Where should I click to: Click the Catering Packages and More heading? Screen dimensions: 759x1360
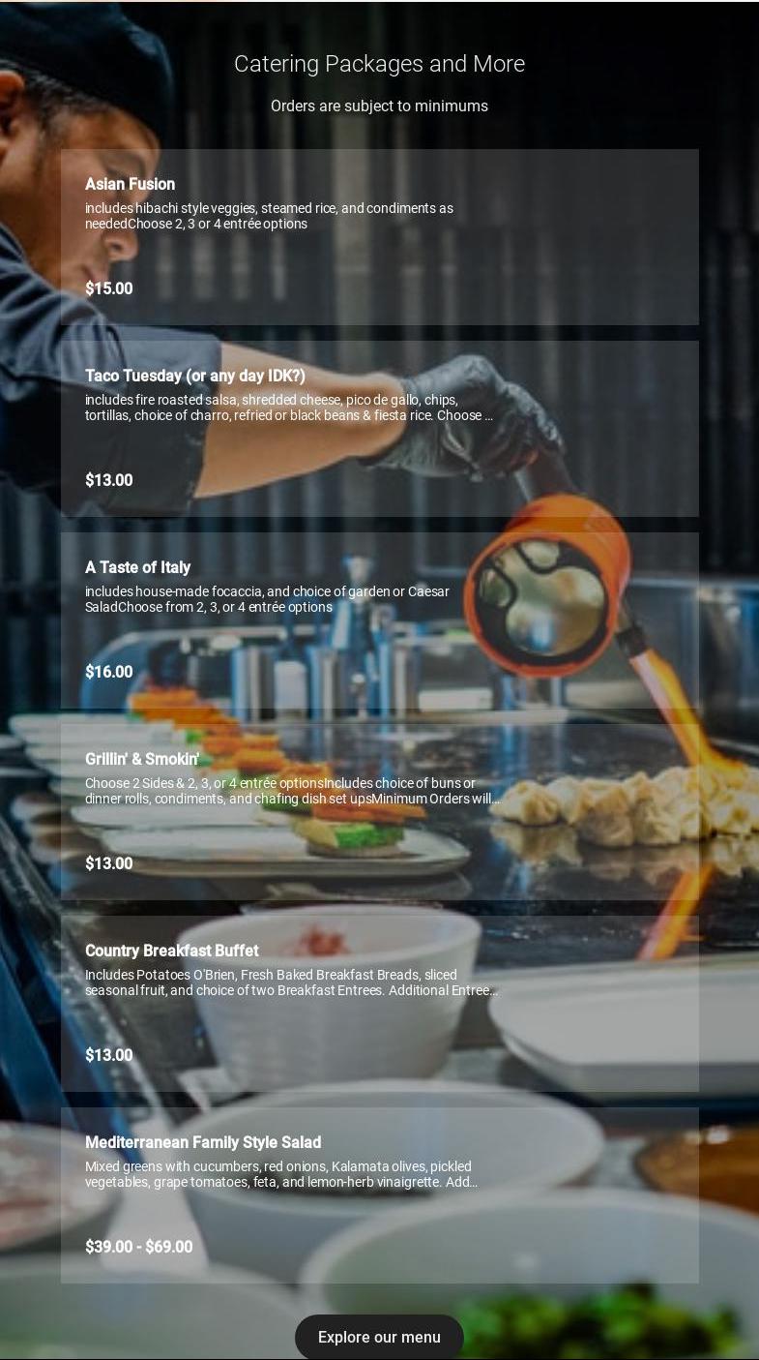pos(379,64)
